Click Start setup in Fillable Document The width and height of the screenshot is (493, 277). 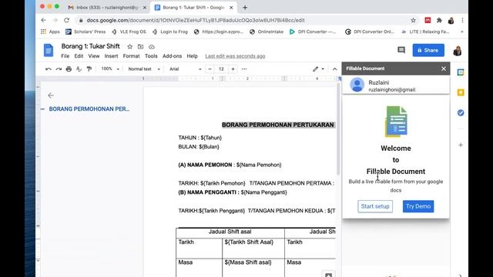click(x=375, y=206)
